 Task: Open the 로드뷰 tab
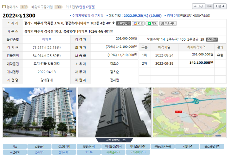89,152
